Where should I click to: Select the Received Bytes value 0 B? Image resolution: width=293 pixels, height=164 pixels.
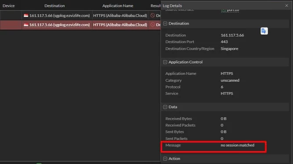(224, 119)
